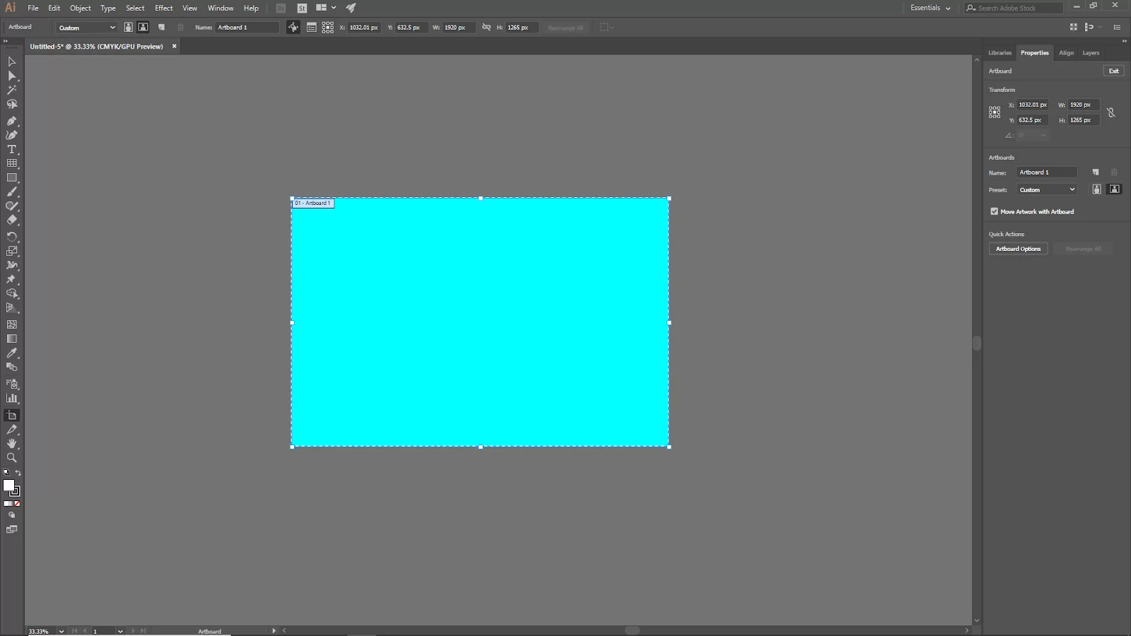Switch to the Libraries tab

point(1000,53)
